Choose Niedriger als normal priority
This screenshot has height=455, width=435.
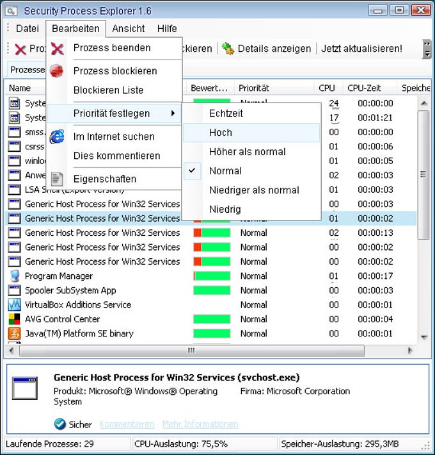pyautogui.click(x=251, y=190)
